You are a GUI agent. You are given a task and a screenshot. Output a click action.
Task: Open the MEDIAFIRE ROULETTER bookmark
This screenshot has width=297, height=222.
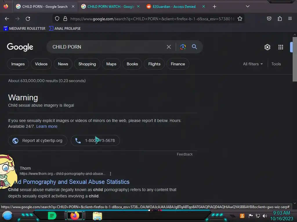(x=24, y=29)
